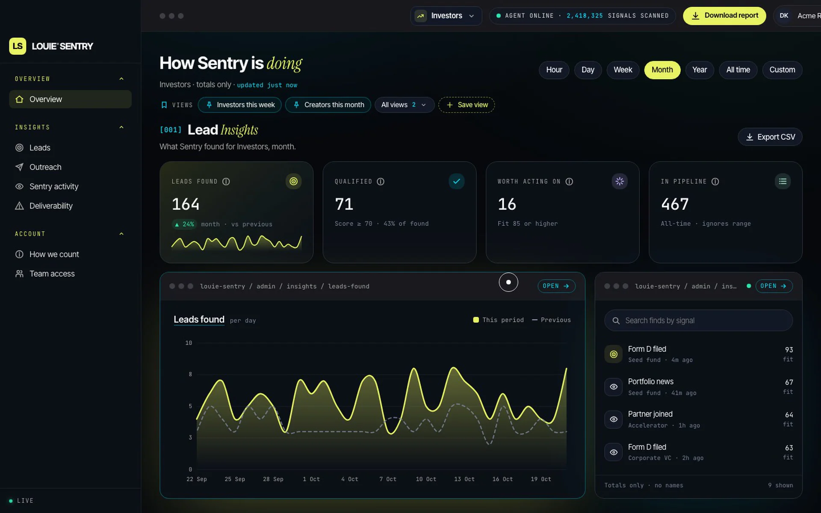Apply the Investors this week view
The image size is (821, 513).
[x=240, y=105]
